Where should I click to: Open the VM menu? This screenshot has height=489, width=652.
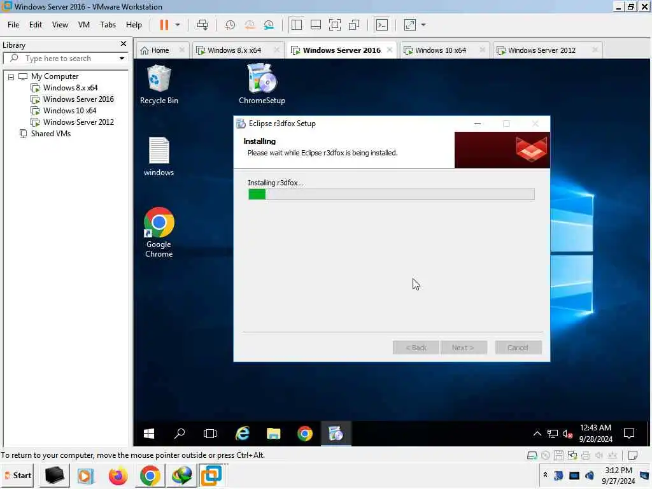point(84,25)
